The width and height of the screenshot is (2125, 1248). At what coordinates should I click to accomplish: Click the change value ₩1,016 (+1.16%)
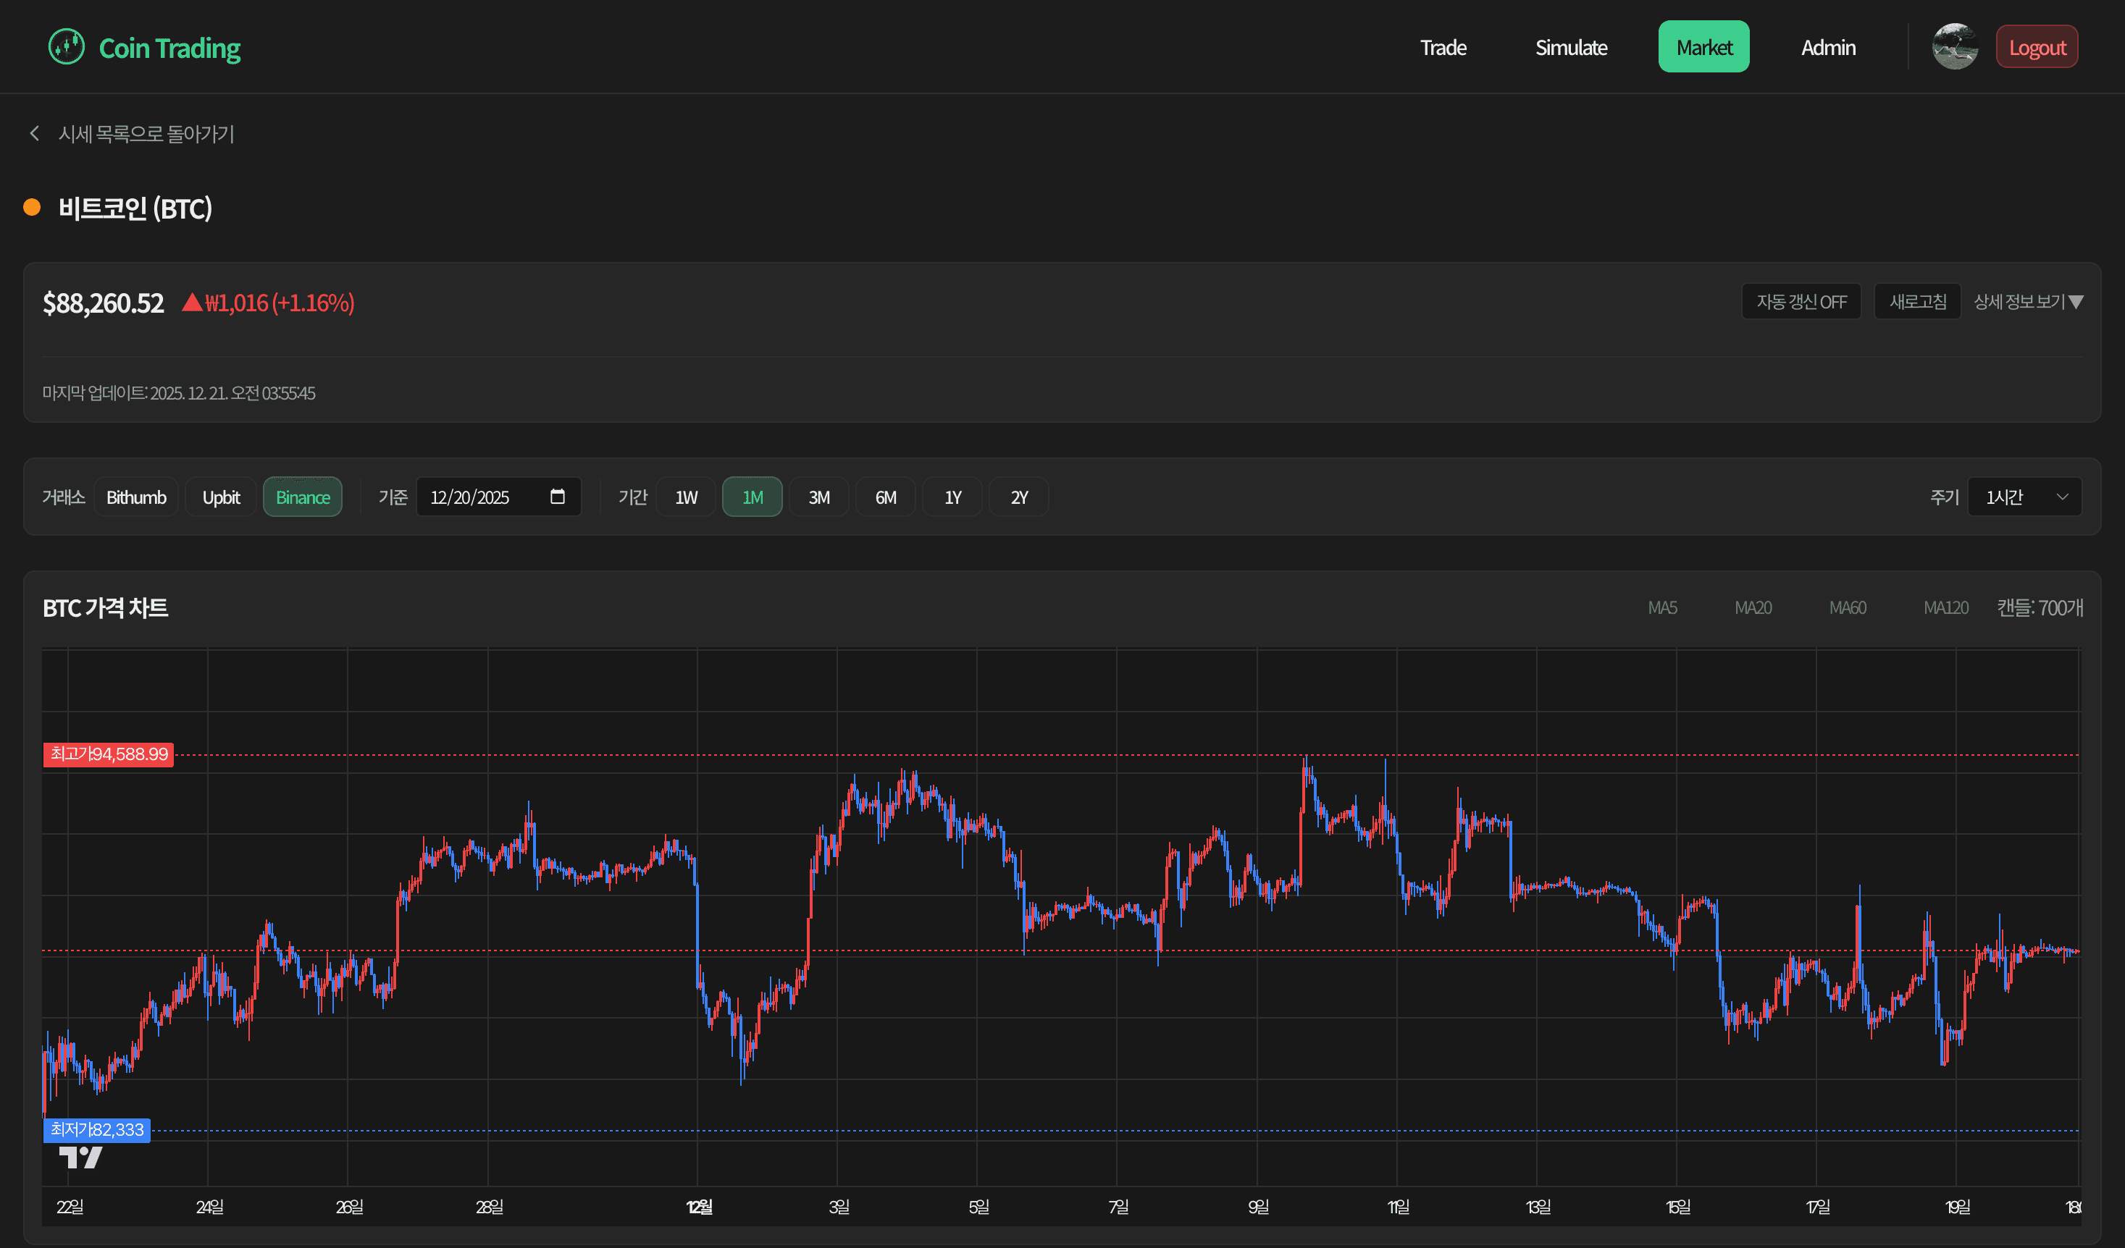(269, 303)
